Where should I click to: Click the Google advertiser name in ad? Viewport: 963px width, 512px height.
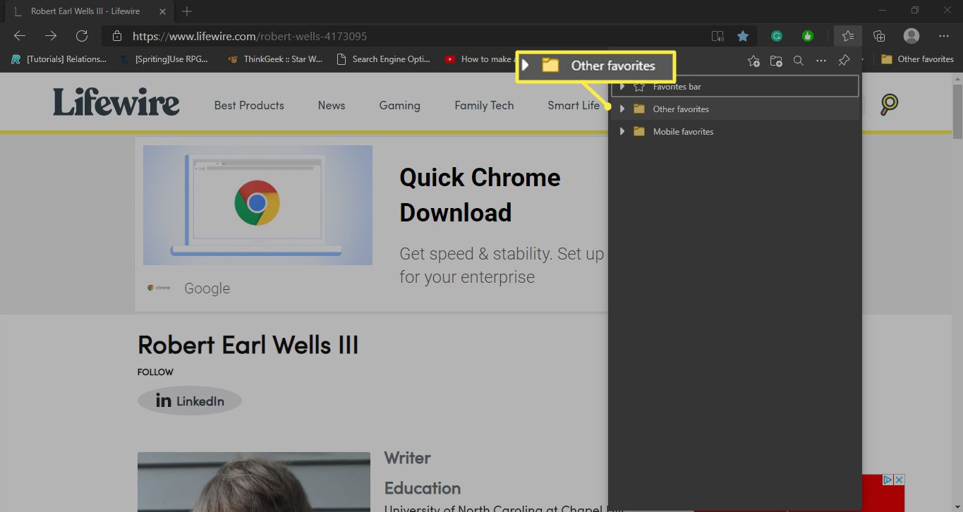point(207,288)
